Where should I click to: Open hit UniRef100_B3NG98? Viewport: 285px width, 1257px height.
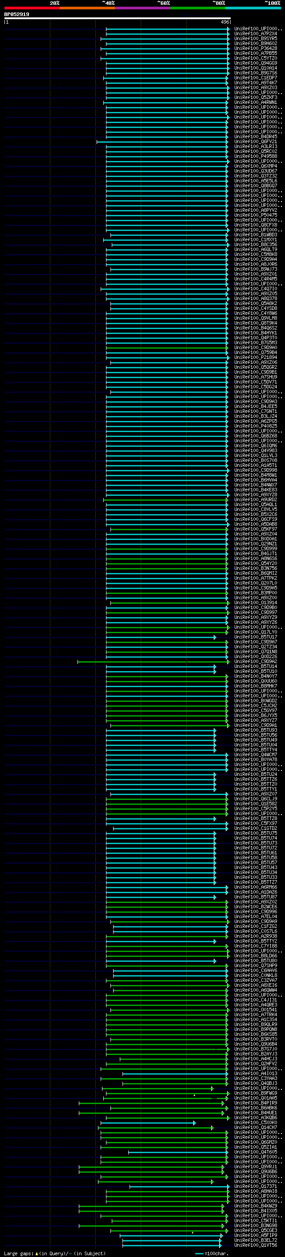click(256, 1225)
